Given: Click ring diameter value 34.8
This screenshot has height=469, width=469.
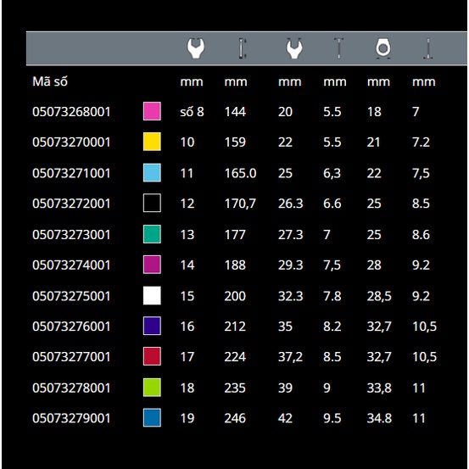Looking at the screenshot, I should coord(379,418).
